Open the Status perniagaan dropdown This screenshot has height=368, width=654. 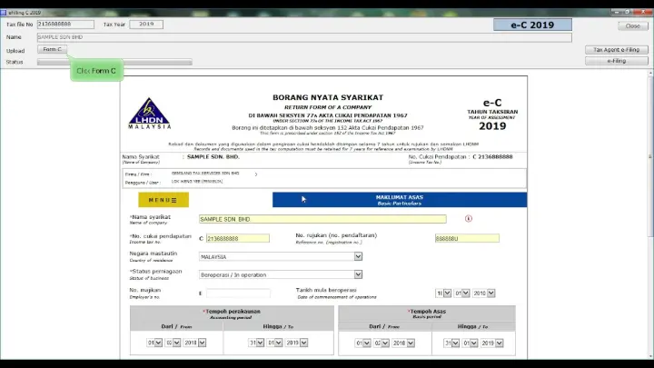(357, 274)
